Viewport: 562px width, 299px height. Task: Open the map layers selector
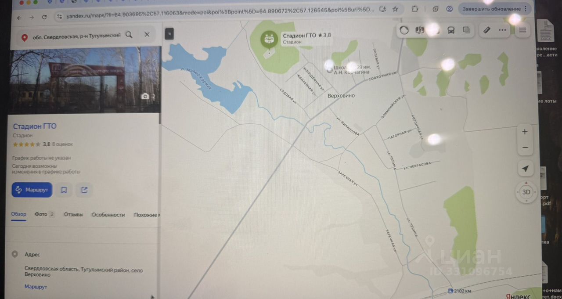click(466, 30)
